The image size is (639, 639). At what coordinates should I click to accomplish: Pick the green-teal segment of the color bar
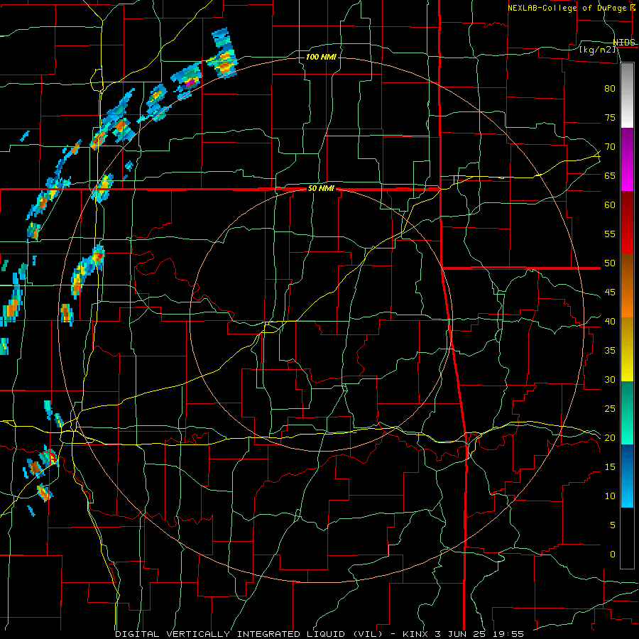(627, 413)
